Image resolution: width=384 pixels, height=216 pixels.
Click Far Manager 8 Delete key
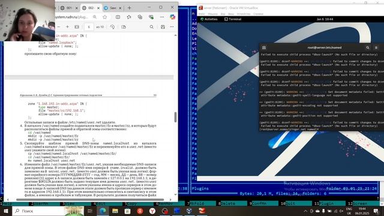[233, 203]
